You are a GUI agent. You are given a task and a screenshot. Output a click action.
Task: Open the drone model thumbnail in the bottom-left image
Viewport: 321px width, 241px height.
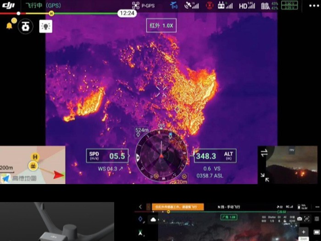pyautogui.click(x=57, y=222)
